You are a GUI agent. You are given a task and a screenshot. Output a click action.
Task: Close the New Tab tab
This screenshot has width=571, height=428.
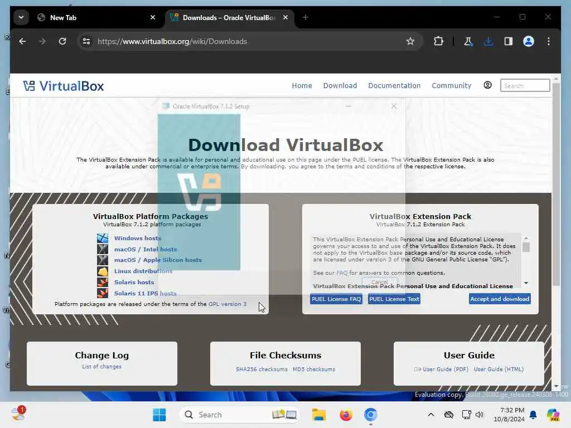pyautogui.click(x=153, y=17)
